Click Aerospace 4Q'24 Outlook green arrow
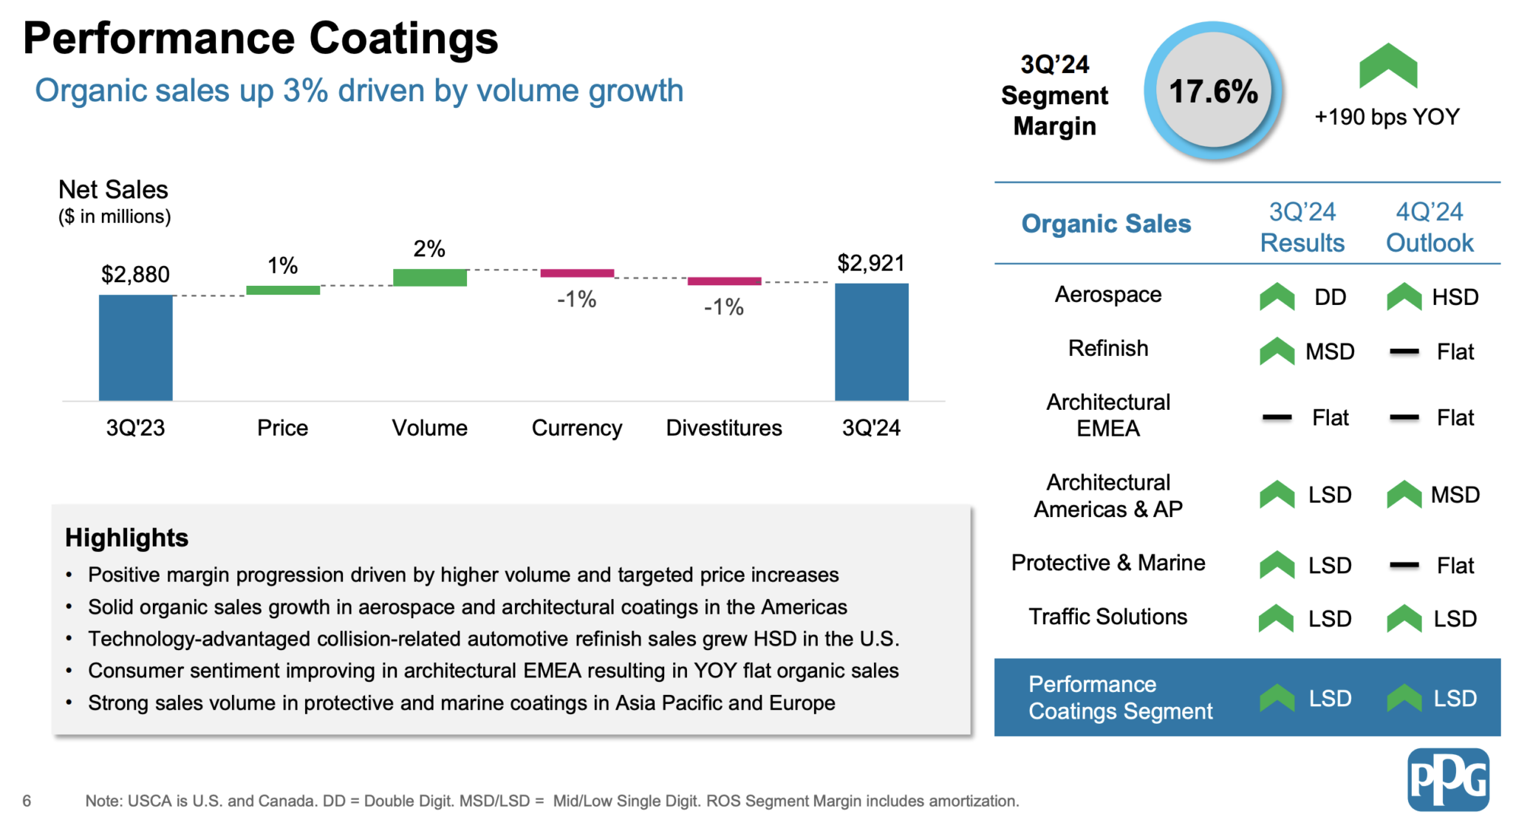The width and height of the screenshot is (1513, 828). click(1404, 297)
